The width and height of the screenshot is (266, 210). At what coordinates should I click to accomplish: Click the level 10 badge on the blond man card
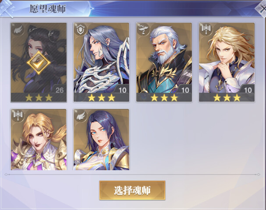click(247, 89)
